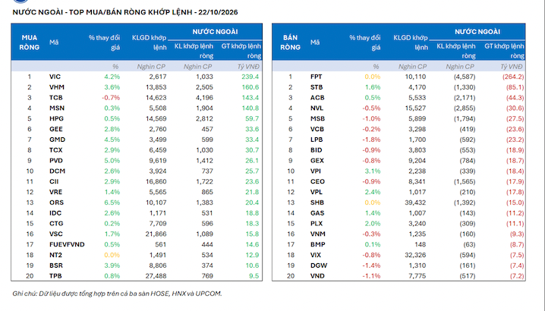Click FPT ticker in net sell table
Screen dimensions: 545x311
316,77
